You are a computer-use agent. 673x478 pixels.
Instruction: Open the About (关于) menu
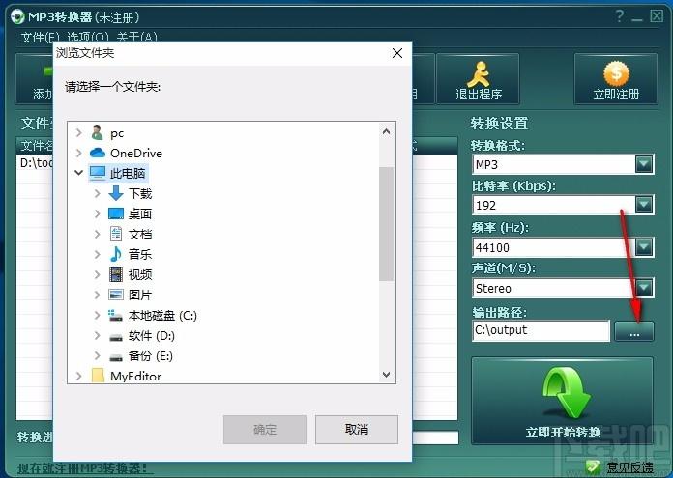[136, 37]
